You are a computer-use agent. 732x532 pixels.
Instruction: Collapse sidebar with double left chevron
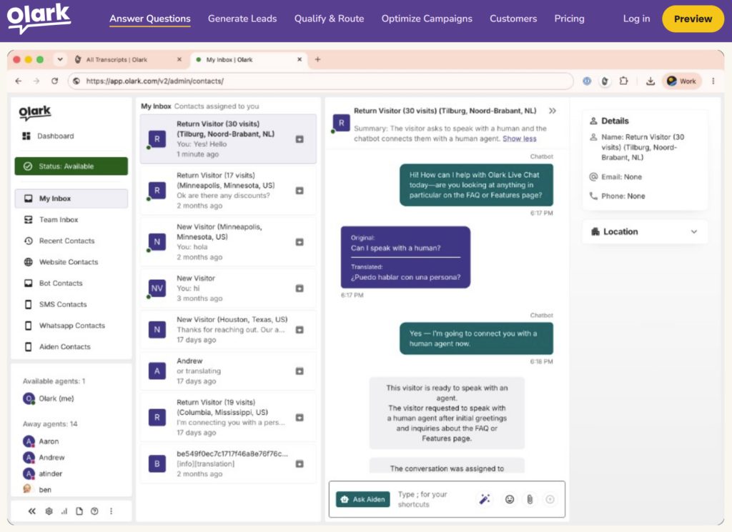pyautogui.click(x=31, y=511)
